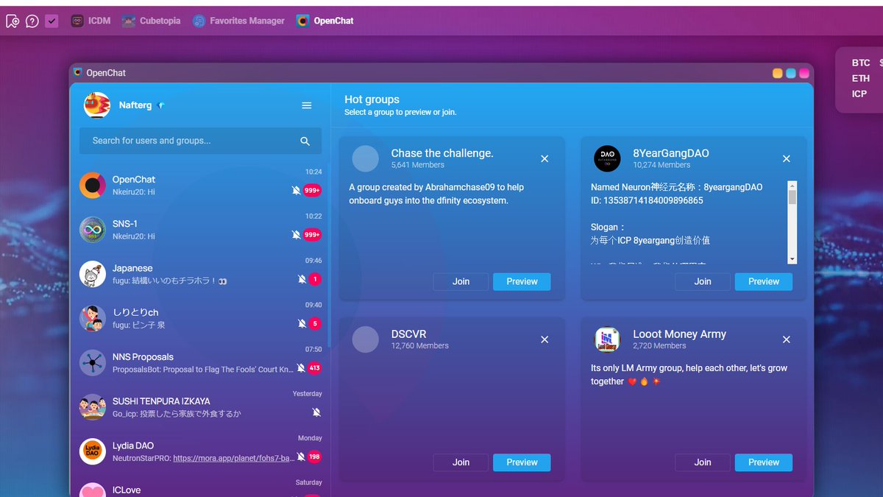Screen dimensions: 883x497
Task: Open the NNS Proposals chat avatar
Action: click(x=93, y=363)
